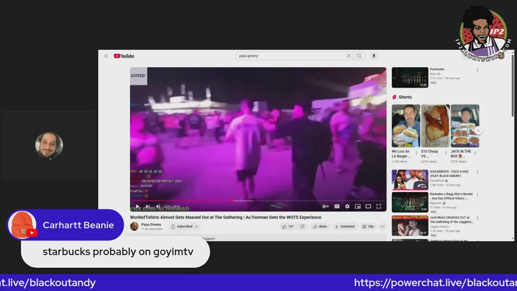This screenshot has height=291, width=517.
Task: Switch to theater mode
Action: click(368, 207)
